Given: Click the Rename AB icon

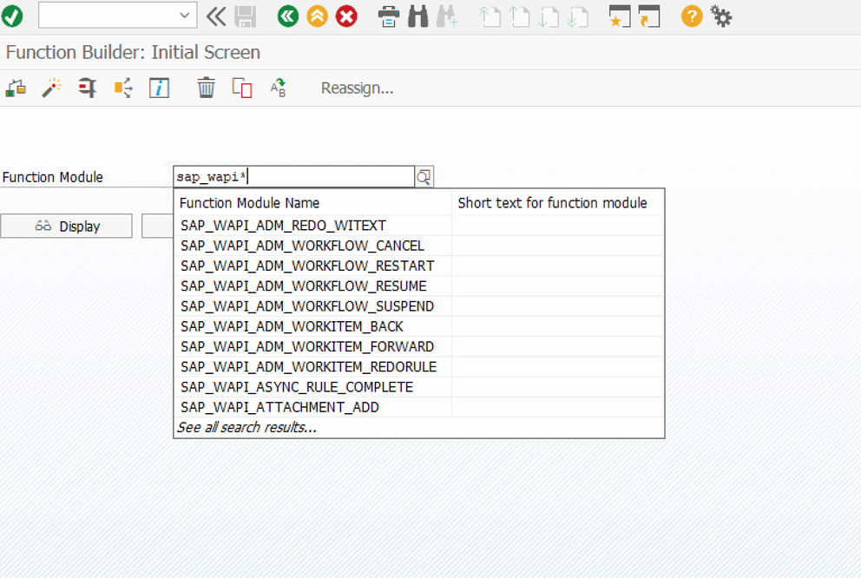Looking at the screenshot, I should (x=278, y=88).
